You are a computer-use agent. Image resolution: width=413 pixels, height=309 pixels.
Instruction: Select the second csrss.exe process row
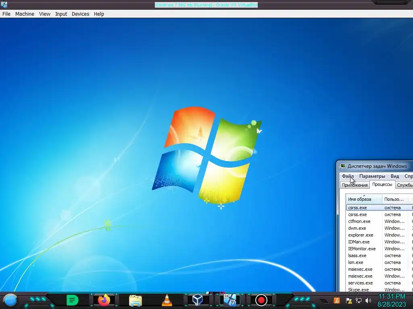click(x=380, y=214)
